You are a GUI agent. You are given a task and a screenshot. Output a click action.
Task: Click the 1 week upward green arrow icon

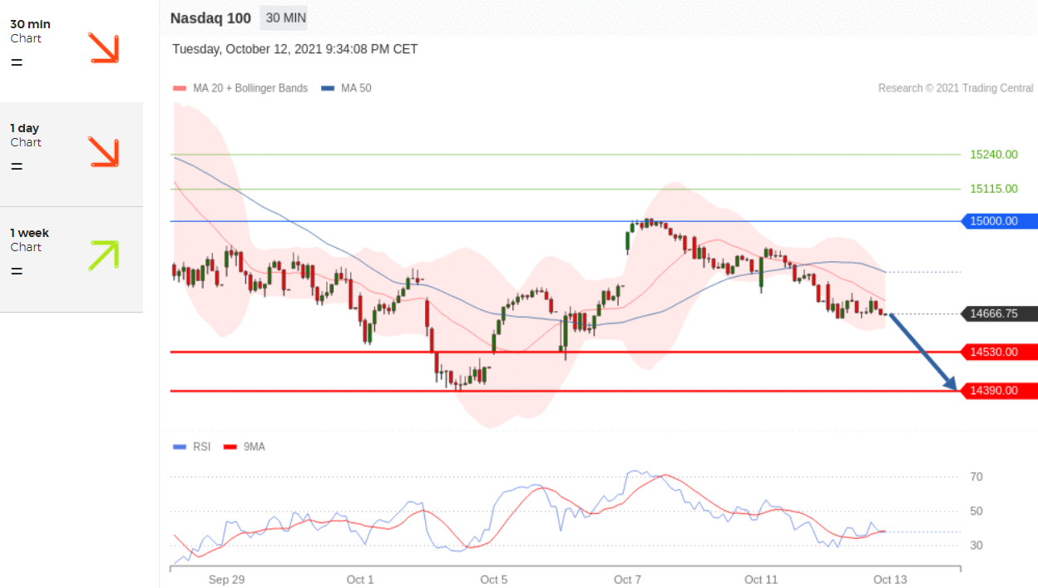click(104, 255)
